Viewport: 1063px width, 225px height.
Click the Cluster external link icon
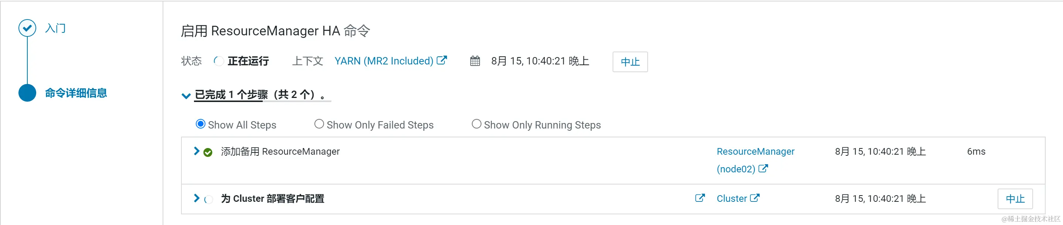[757, 198]
